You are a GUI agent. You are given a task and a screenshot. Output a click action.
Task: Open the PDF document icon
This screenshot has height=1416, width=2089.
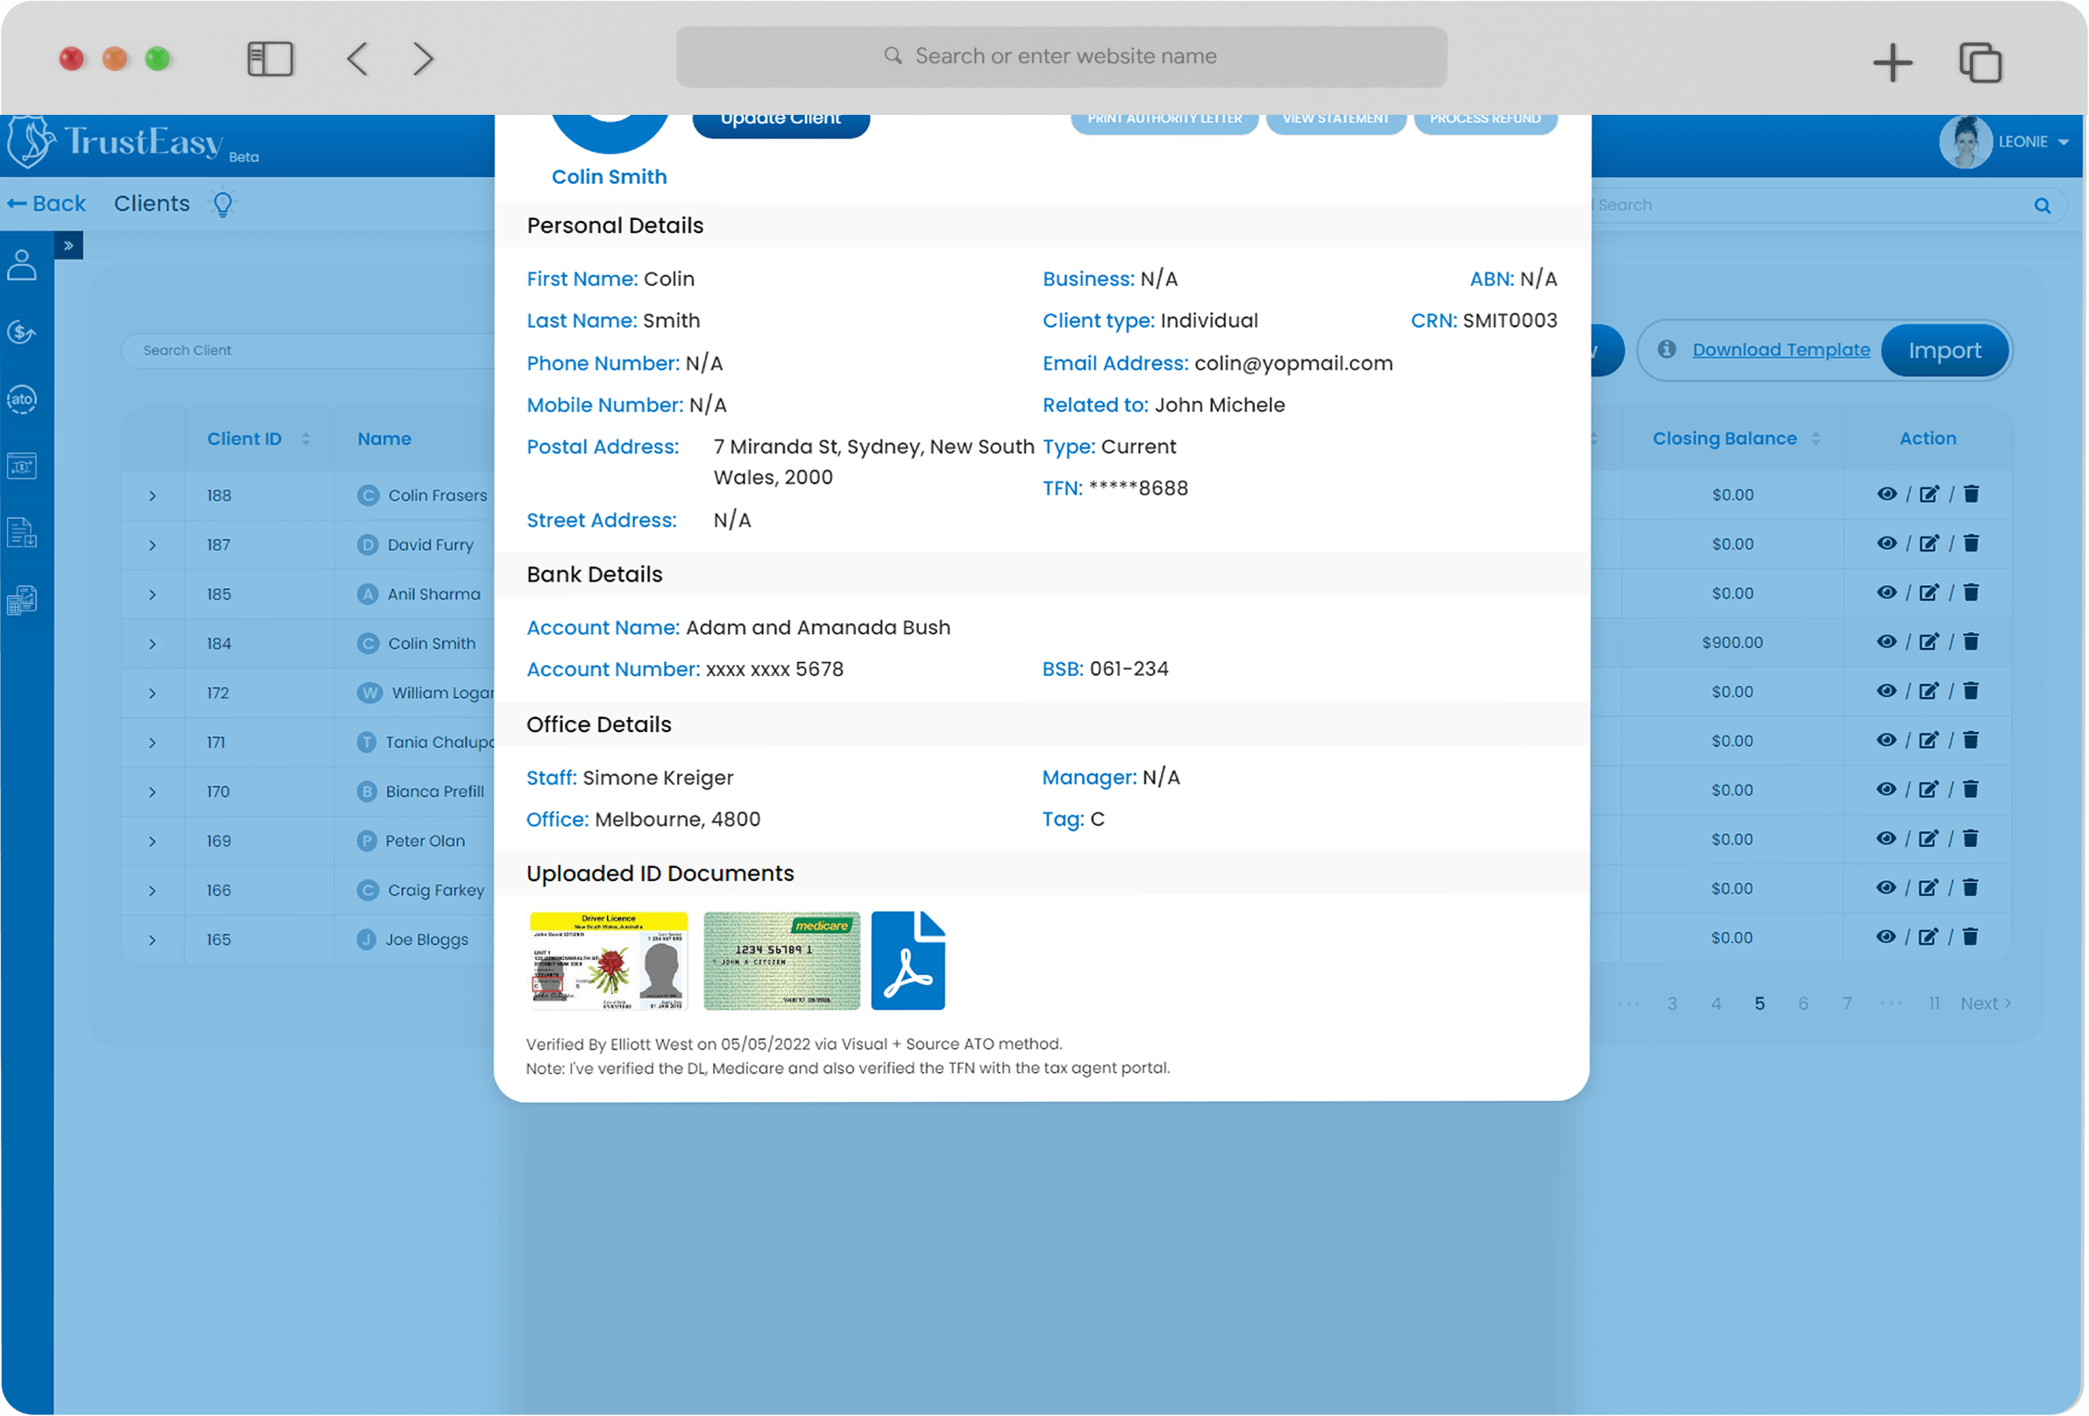pos(908,960)
